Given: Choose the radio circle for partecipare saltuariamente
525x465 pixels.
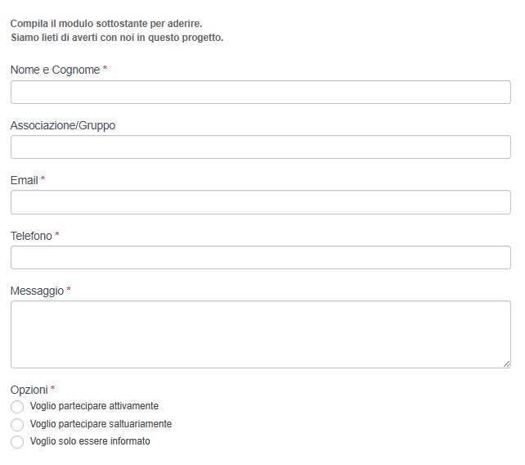Looking at the screenshot, I should 17,424.
